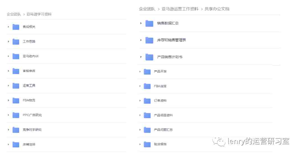The image size is (299, 155).
Task: Click the FBA物流 folder icon
Action: (x=16, y=100)
